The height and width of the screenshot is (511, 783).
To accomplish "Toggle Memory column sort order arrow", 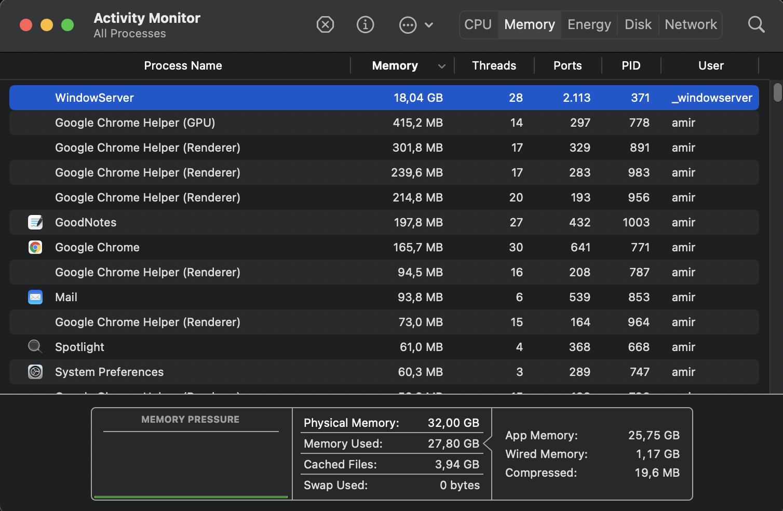I will pyautogui.click(x=442, y=66).
